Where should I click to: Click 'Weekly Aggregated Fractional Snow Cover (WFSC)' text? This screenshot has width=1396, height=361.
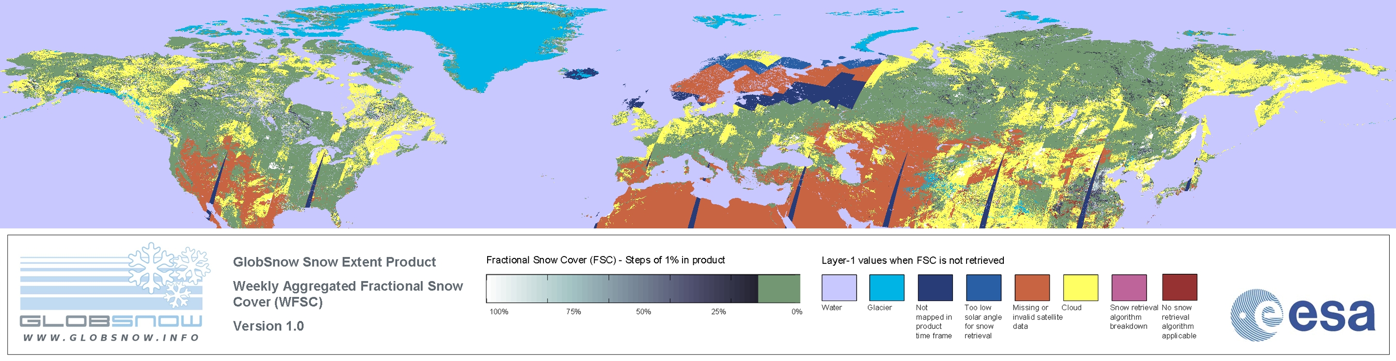point(348,294)
